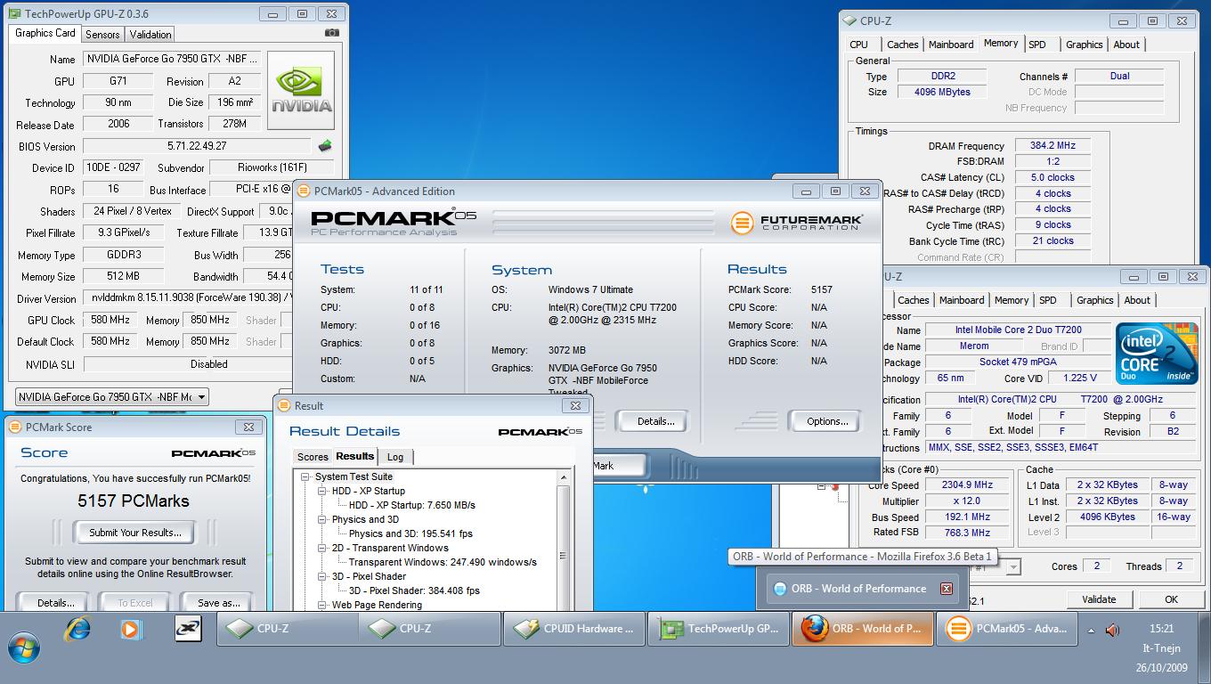Collapse the System Test Suite tree node
The image size is (1211, 684).
coord(305,476)
